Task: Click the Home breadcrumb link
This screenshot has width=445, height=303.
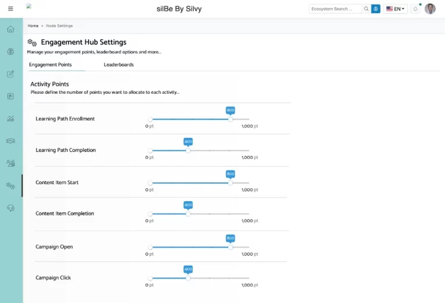Action: click(x=33, y=25)
